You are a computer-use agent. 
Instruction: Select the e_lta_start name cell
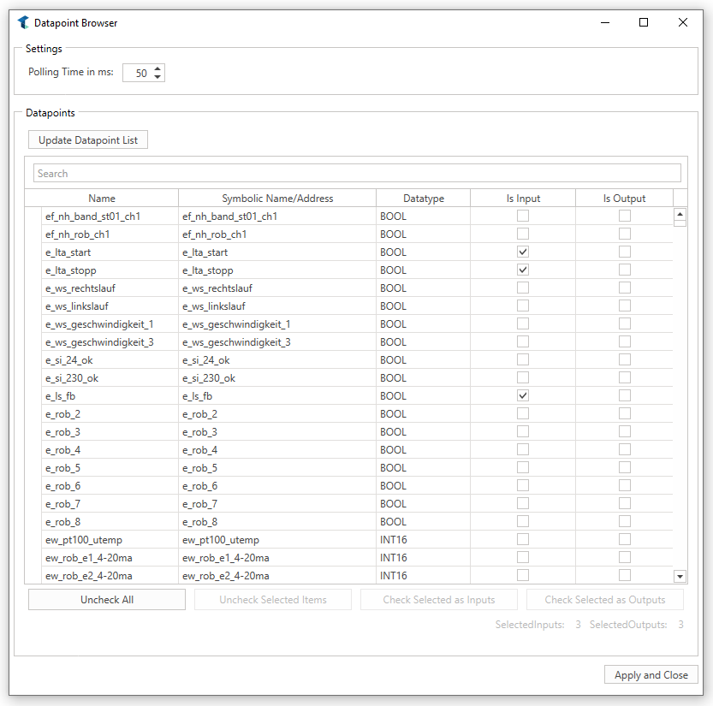(110, 252)
